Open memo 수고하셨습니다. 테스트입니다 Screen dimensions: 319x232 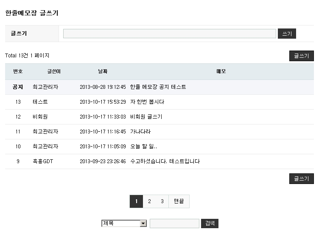coord(165,161)
